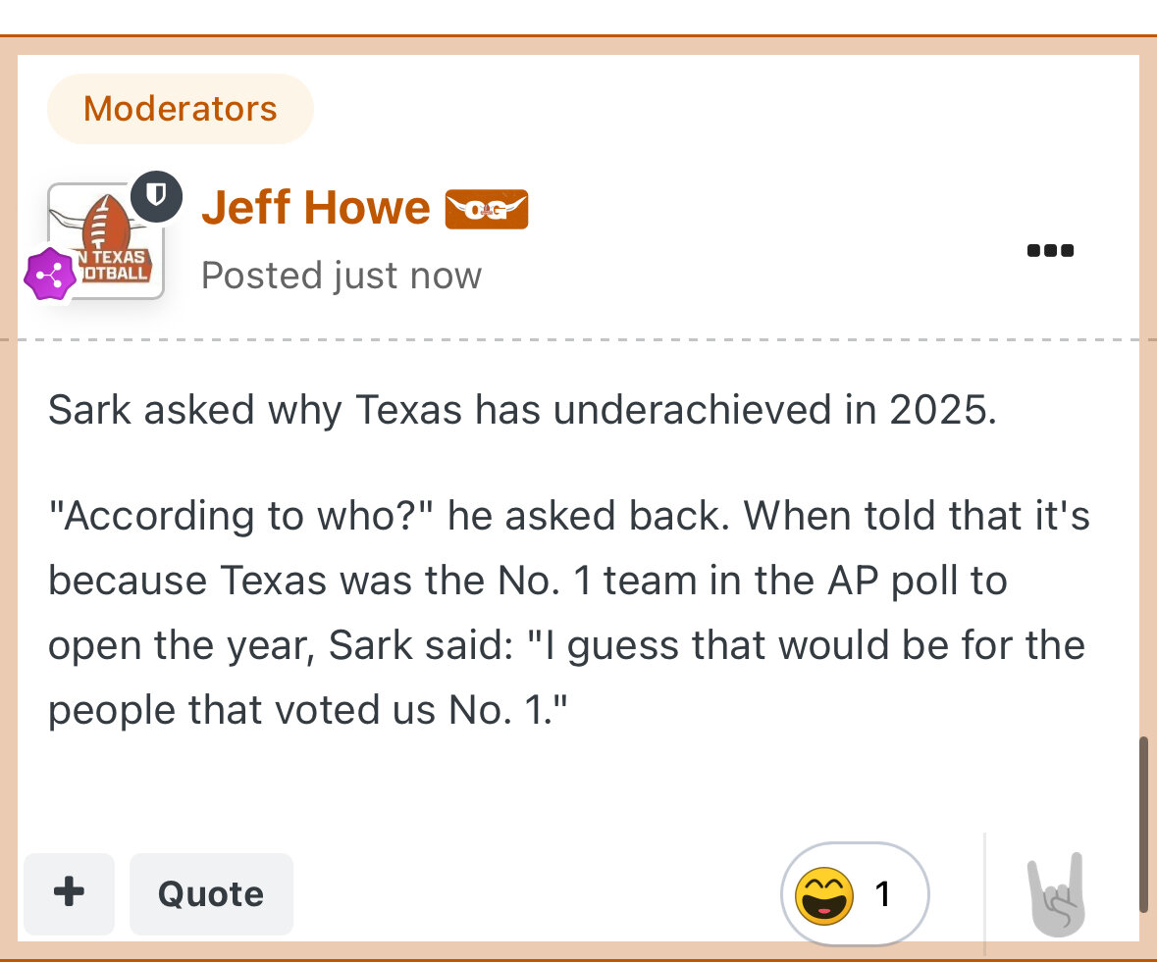
Task: Click the vertical scrollbar thumb at right
Action: tap(1143, 824)
